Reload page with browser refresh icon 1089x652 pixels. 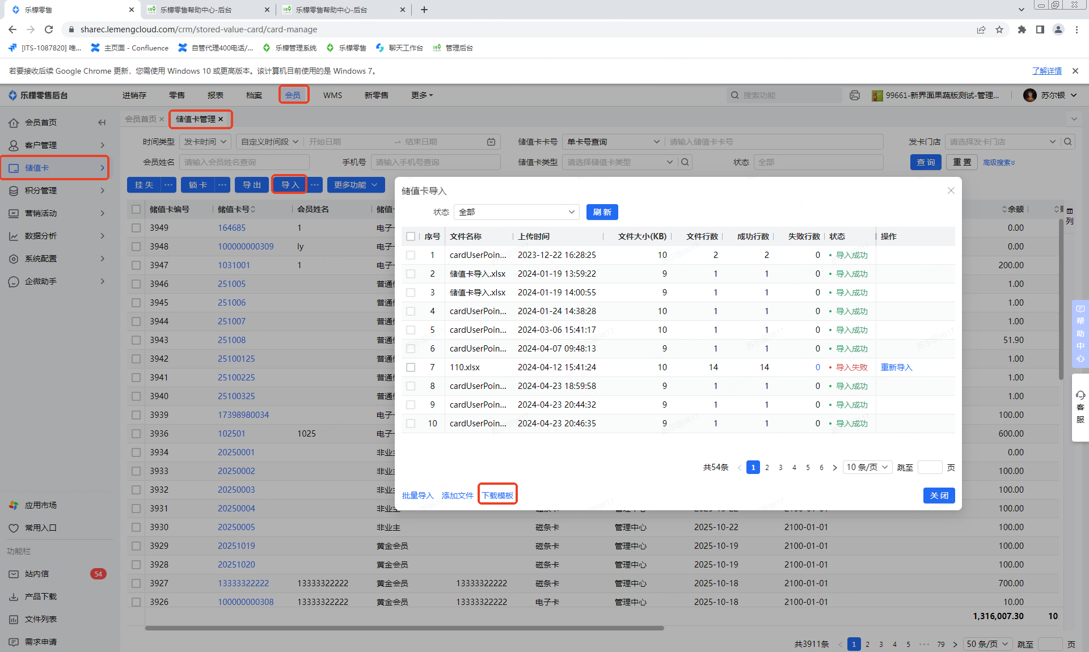(x=49, y=29)
